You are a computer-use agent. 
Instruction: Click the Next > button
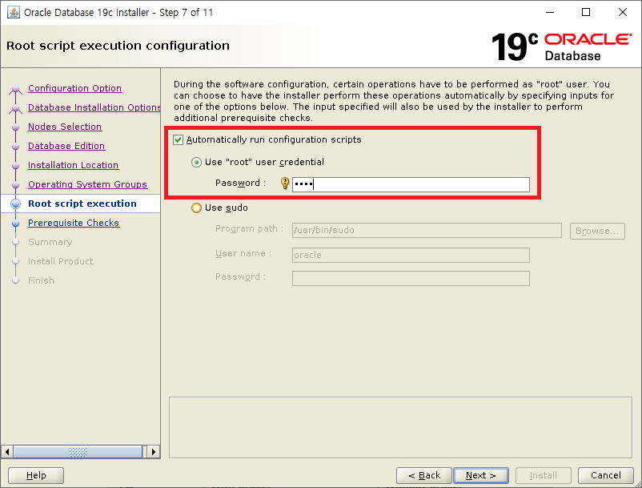point(481,476)
